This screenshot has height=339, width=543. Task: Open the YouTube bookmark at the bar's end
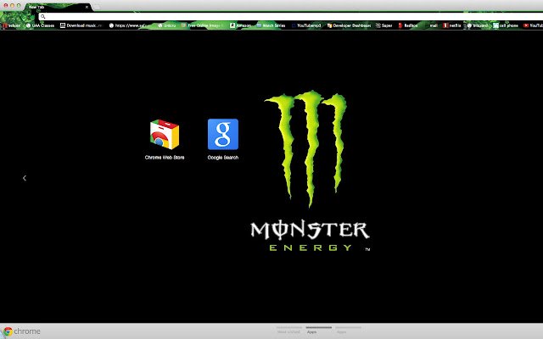(534, 25)
